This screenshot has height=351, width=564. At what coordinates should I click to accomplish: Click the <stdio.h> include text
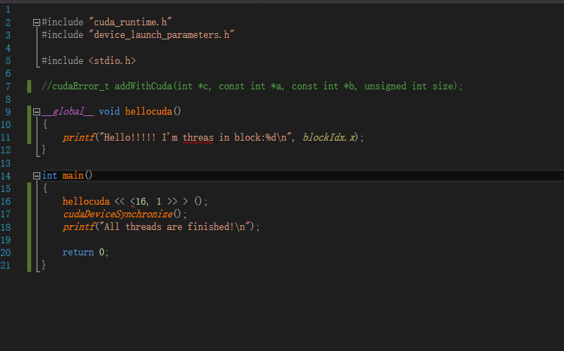(112, 60)
